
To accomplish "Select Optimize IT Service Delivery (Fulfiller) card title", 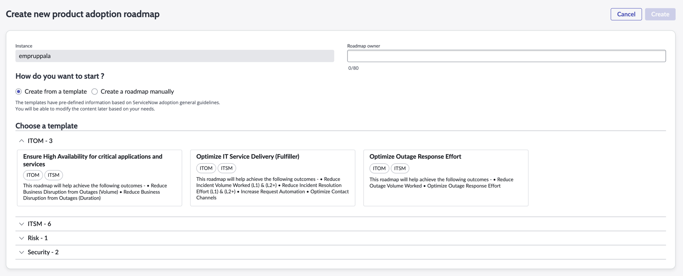I will 247,156.
